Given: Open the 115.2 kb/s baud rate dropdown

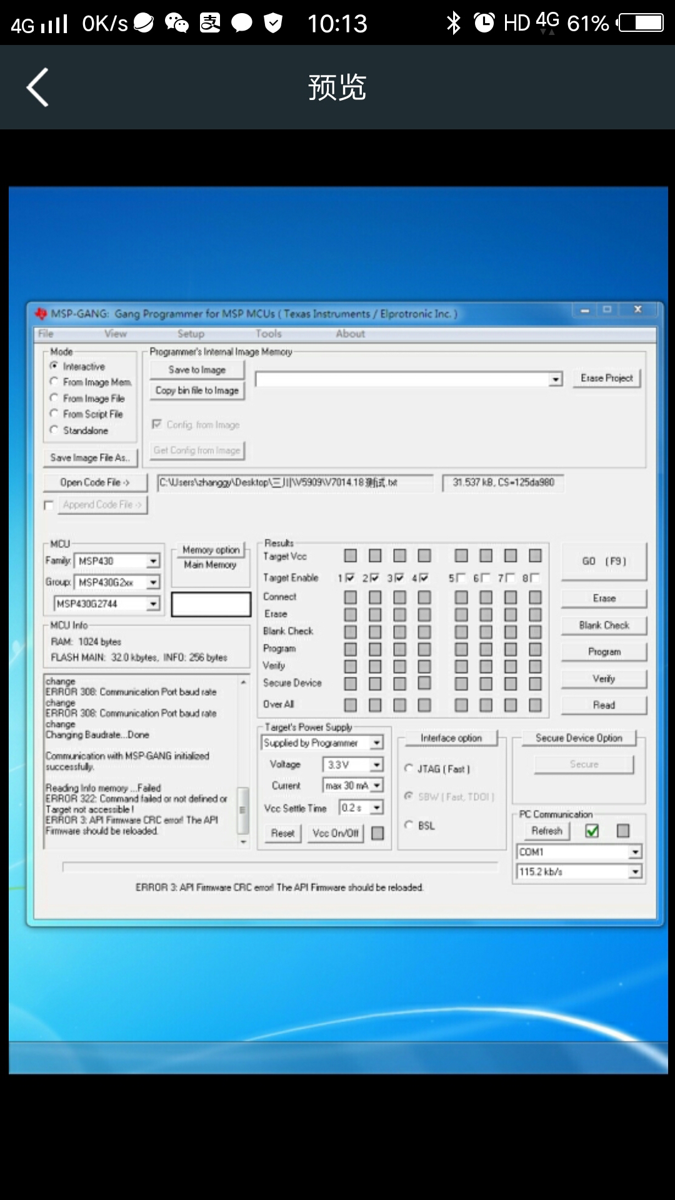Looking at the screenshot, I should coord(635,872).
